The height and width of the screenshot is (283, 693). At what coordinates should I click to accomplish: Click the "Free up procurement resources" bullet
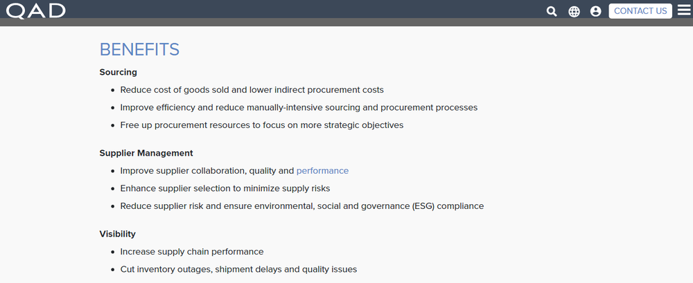click(x=261, y=125)
